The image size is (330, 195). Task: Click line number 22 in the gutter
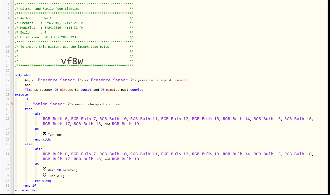pyautogui.click(x=8, y=104)
